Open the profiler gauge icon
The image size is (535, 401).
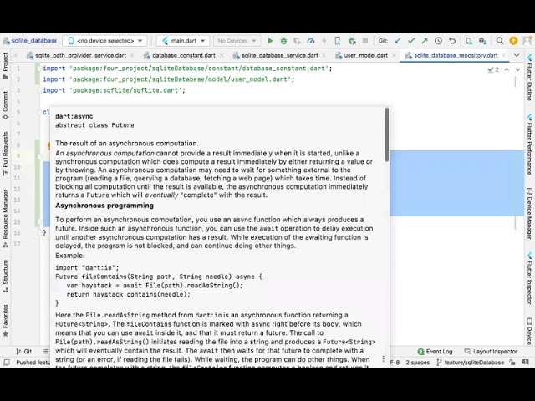[x=310, y=41]
